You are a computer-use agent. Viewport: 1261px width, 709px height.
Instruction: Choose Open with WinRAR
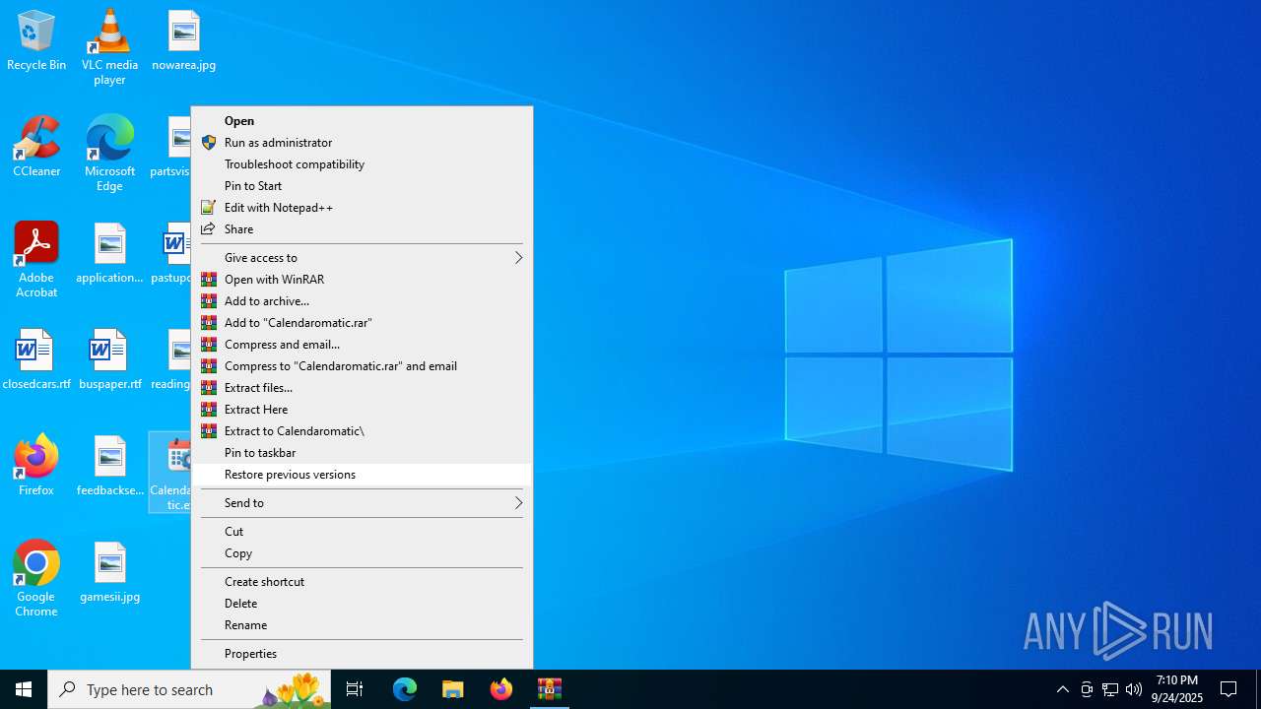click(362, 280)
